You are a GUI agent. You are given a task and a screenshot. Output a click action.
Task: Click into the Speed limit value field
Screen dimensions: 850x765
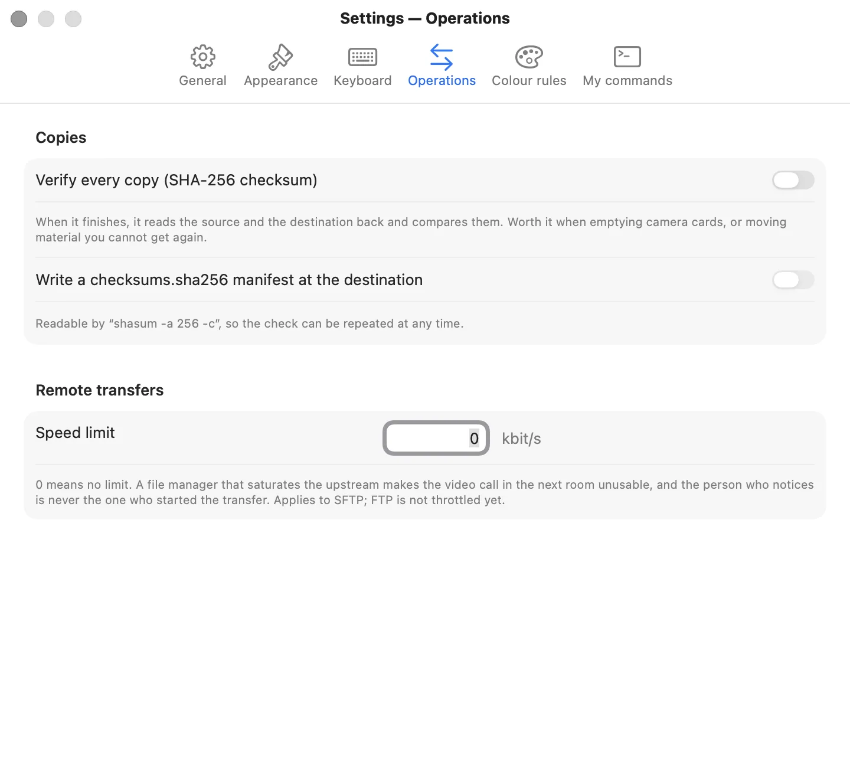point(436,438)
